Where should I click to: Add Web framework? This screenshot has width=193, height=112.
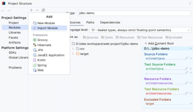tap(49, 70)
